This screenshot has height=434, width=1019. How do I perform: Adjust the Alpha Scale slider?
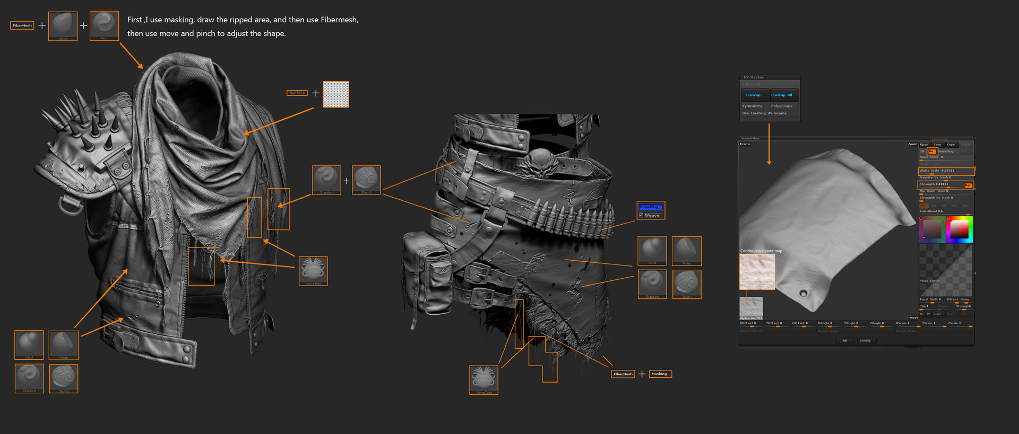[946, 171]
